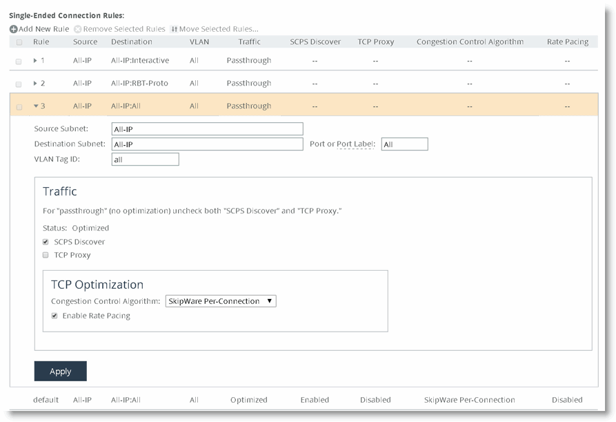This screenshot has height=422, width=616.
Task: Click the Move Selected Rules icon
Action: 174,29
